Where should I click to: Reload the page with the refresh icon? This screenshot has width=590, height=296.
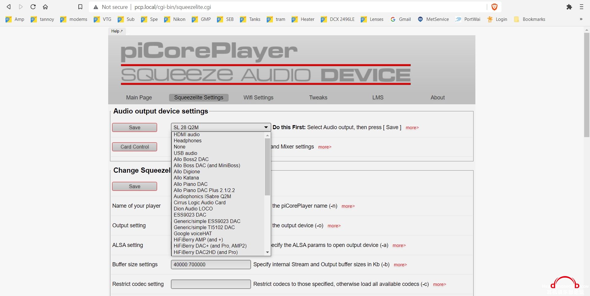[33, 7]
